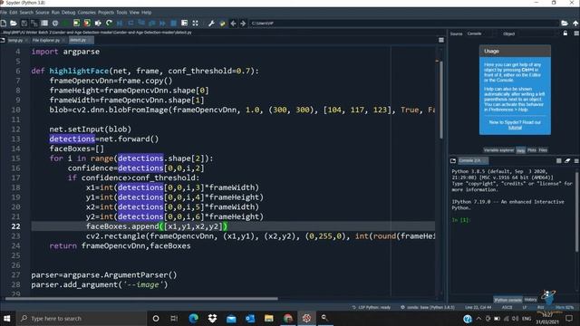580x326 pixels.
Task: Open the Help menu
Action: coord(147,12)
